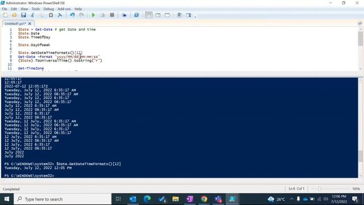Viewport: 364px width, 205px height.
Task: Open Microsoft Teams from the taskbar
Action: pyautogui.click(x=218, y=199)
